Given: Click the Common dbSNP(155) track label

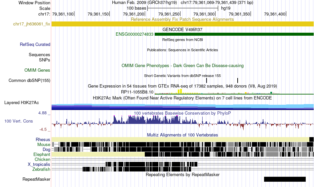Looking at the screenshot, I should 29,80.
